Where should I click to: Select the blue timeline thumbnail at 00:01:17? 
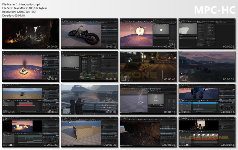207,99
